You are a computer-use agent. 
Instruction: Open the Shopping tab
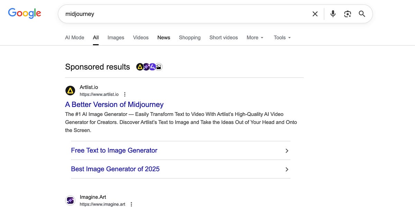190,38
